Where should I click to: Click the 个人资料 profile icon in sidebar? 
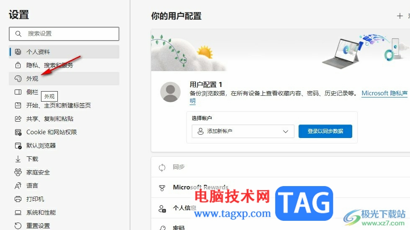click(x=18, y=52)
